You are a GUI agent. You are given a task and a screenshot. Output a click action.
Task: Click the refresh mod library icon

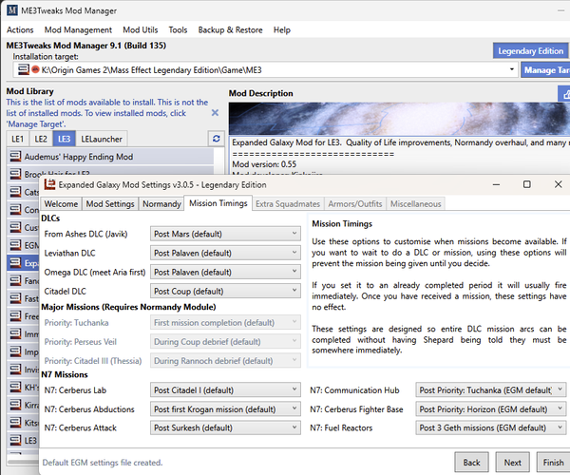click(x=217, y=139)
